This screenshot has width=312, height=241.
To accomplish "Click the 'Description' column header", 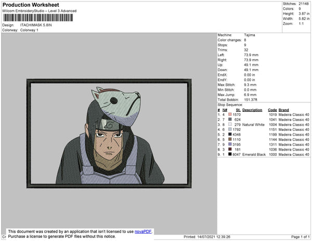I will tap(252, 110).
